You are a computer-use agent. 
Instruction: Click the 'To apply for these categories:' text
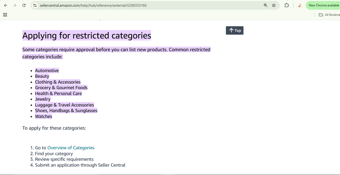(x=54, y=128)
